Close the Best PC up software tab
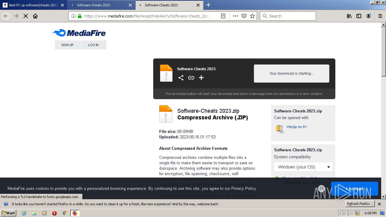This screenshot has width=386, height=217. (x=62, y=5)
